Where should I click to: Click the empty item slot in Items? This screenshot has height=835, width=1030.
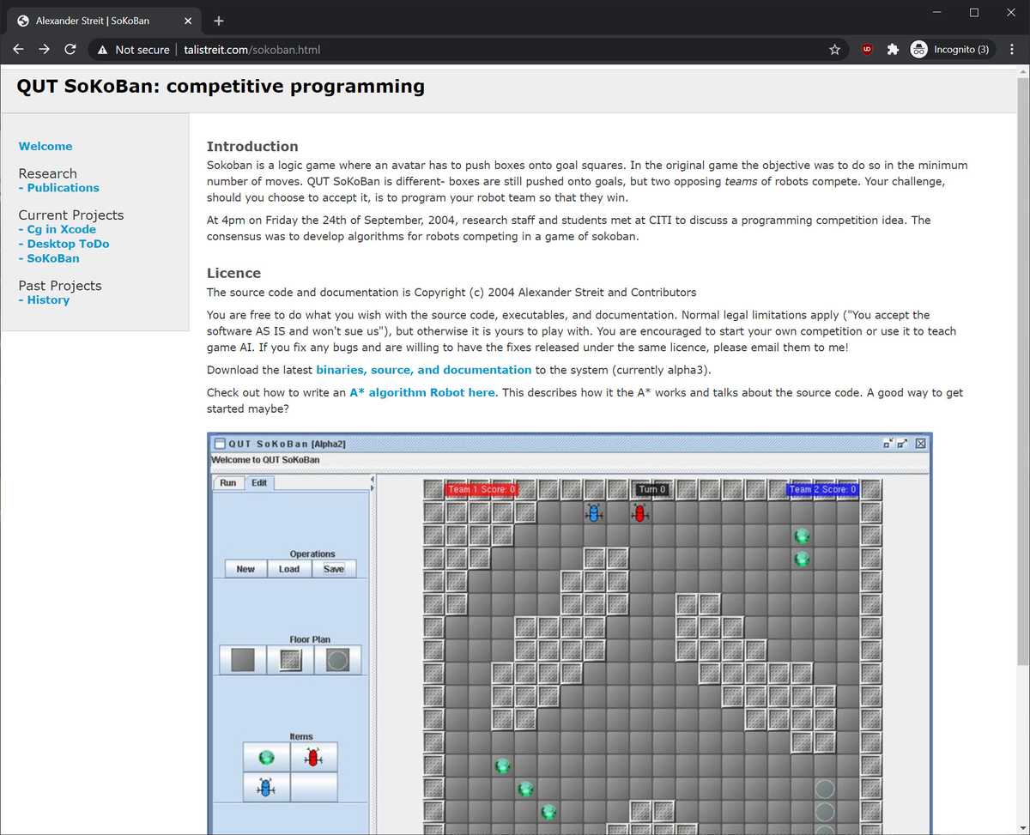point(313,787)
